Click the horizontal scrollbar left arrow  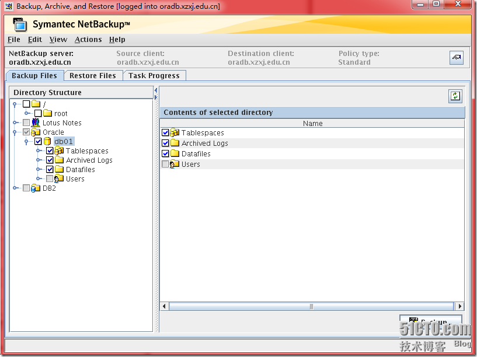[x=164, y=306]
